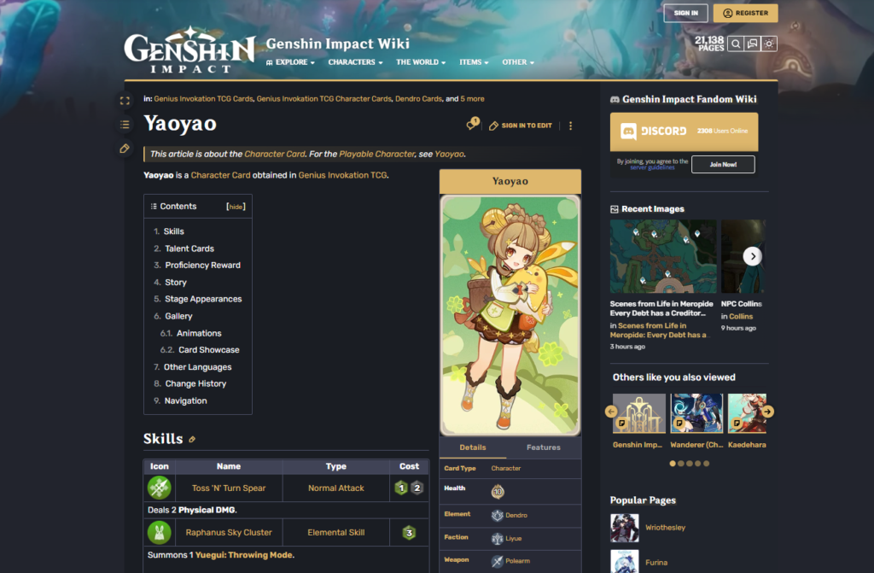874x573 pixels.
Task: Select first carousel pagination dot
Action: click(673, 464)
